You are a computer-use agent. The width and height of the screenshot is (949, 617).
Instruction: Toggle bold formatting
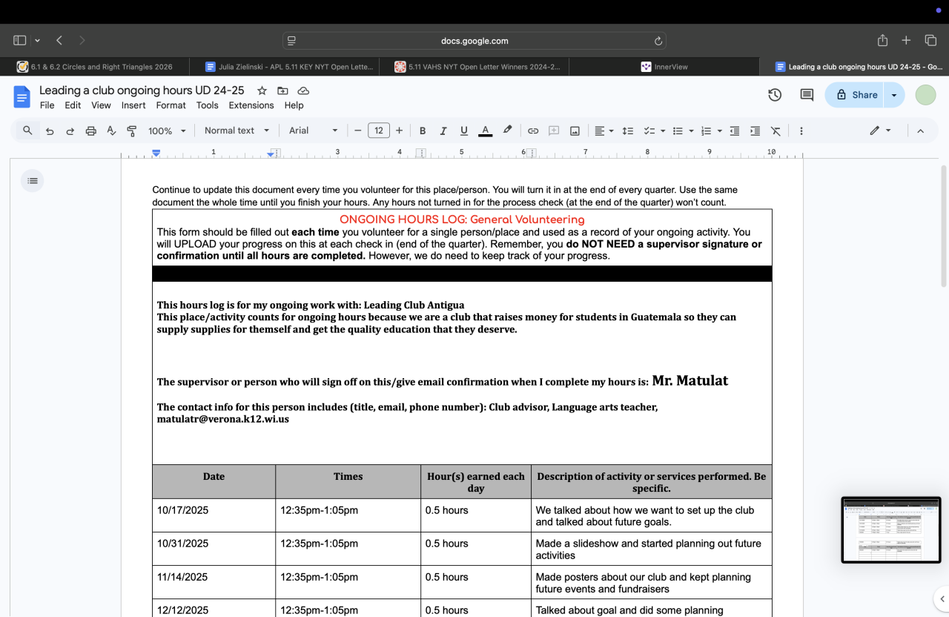[x=423, y=131]
